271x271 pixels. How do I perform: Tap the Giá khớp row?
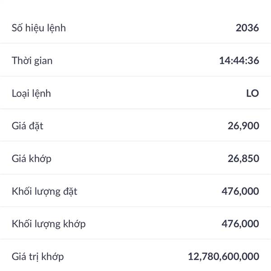tap(135, 158)
